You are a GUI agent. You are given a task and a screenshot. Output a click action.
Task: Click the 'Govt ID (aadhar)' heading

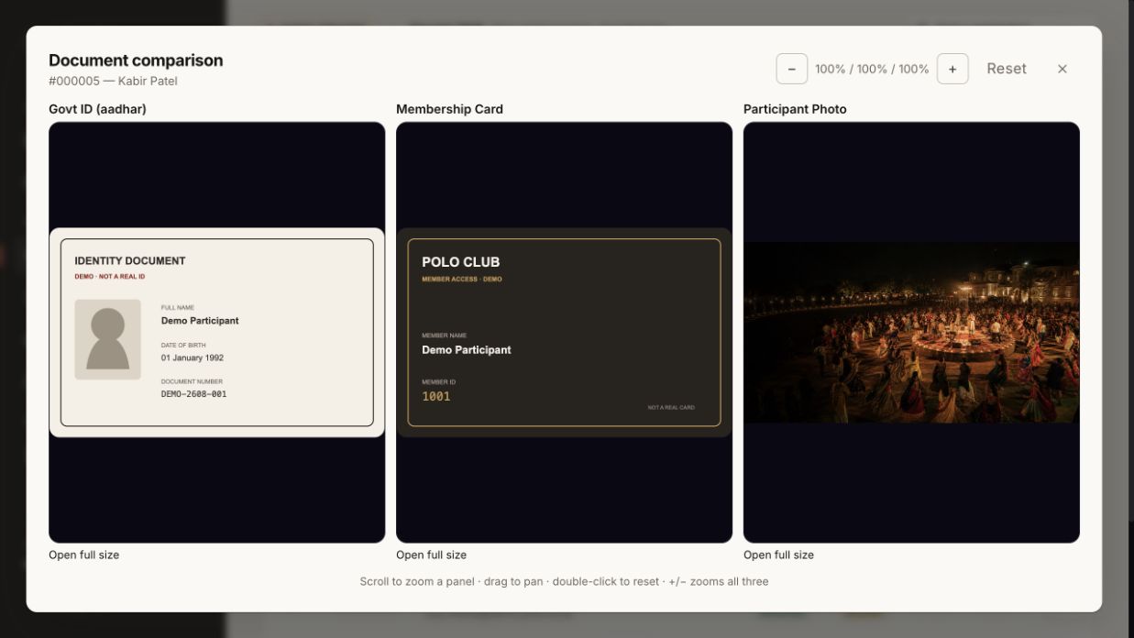tap(97, 109)
